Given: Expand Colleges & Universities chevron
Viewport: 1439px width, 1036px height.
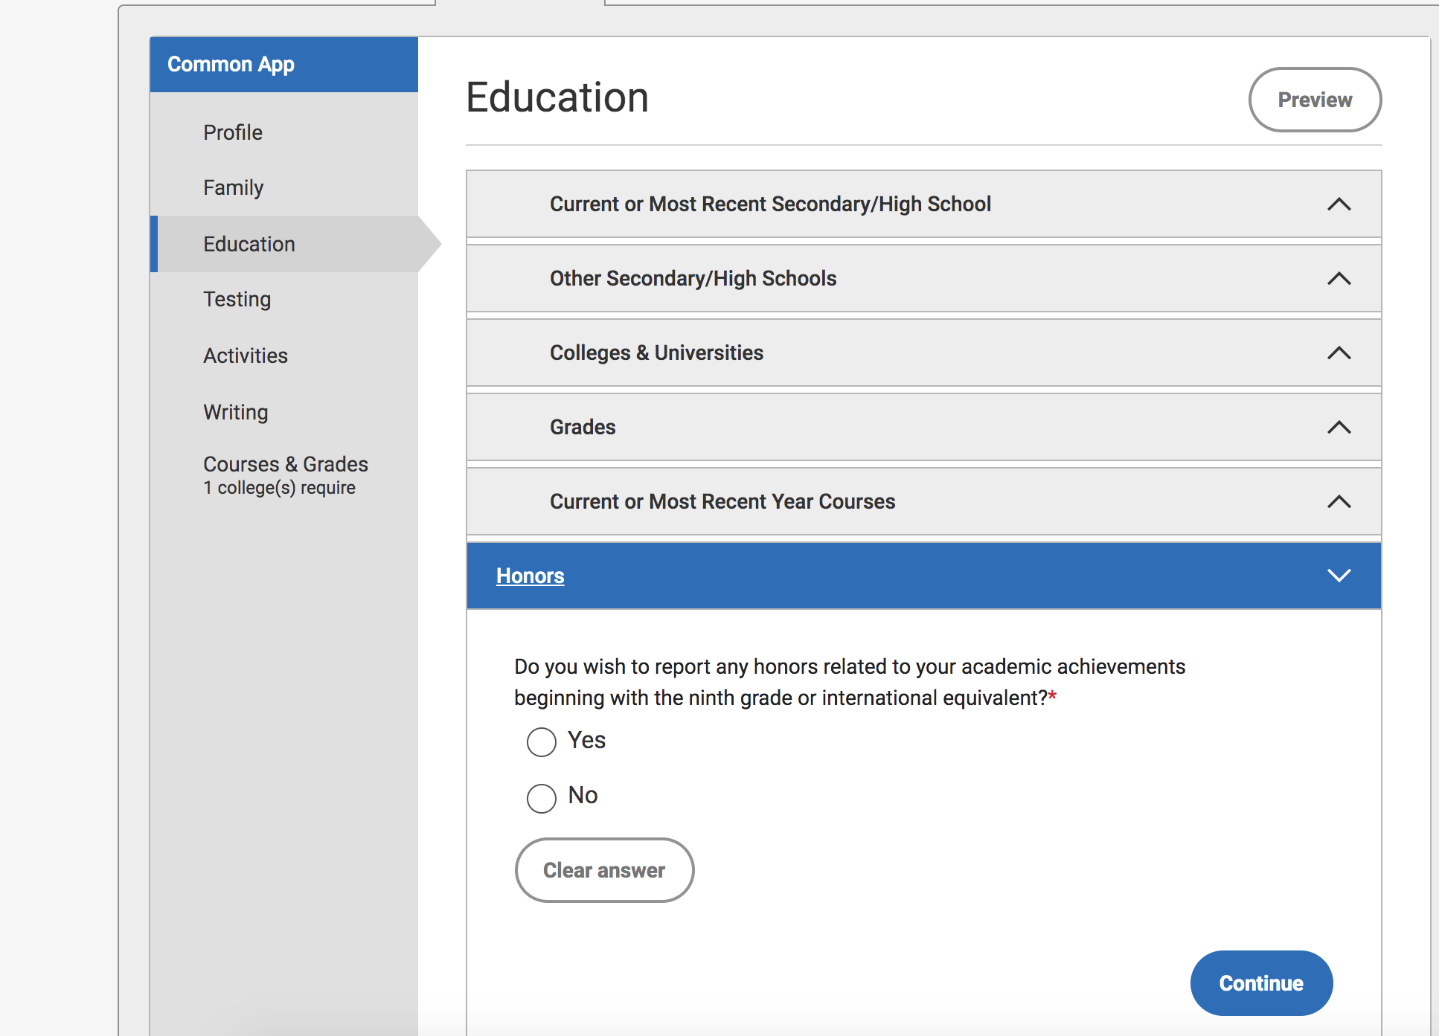Looking at the screenshot, I should tap(1339, 353).
